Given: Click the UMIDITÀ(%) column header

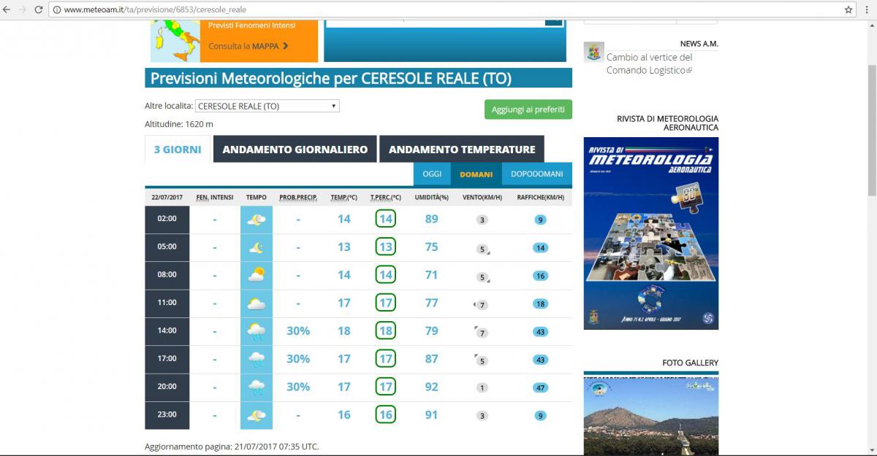Looking at the screenshot, I should point(431,197).
